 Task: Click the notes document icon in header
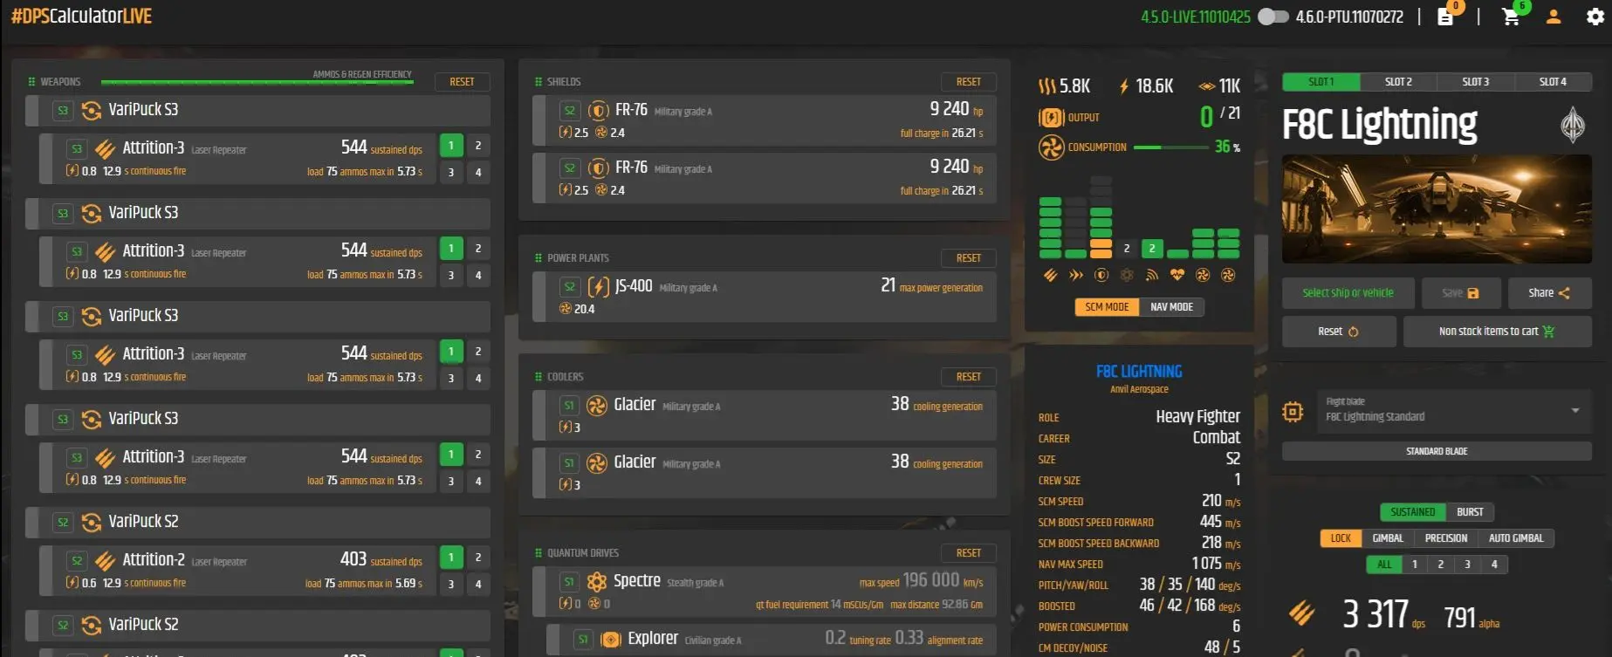click(x=1445, y=17)
